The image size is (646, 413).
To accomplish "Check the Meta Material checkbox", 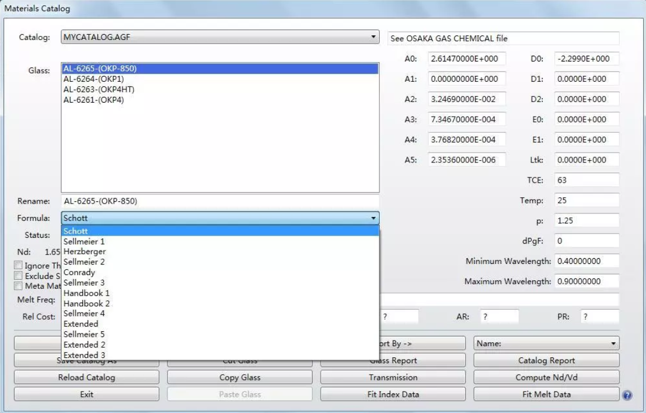I will tap(19, 286).
